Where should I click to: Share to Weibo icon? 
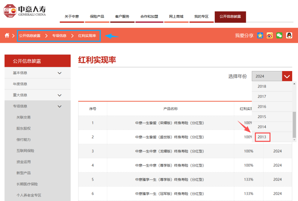coord(270,35)
